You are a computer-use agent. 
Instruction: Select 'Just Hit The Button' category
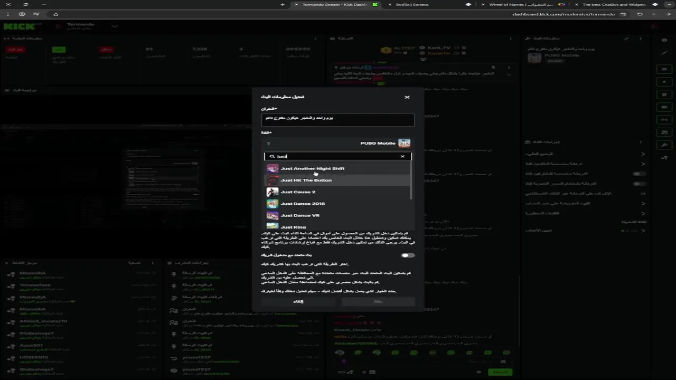pyautogui.click(x=337, y=180)
